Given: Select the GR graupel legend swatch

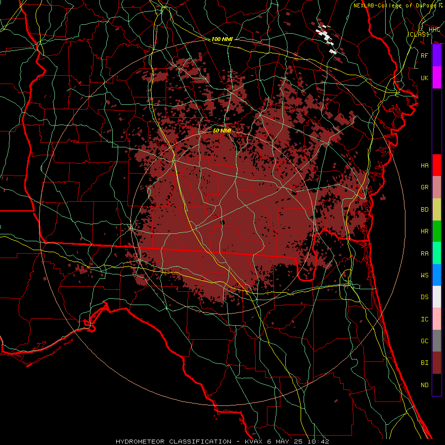Looking at the screenshot, I should click(437, 187).
